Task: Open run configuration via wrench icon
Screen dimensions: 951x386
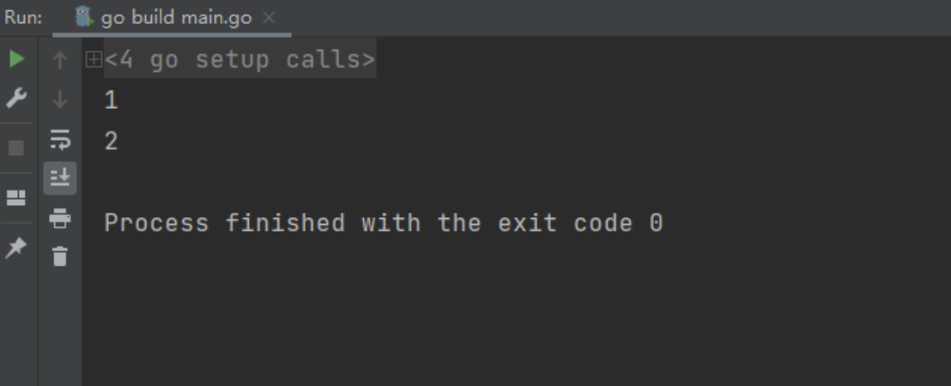Action: (16, 98)
